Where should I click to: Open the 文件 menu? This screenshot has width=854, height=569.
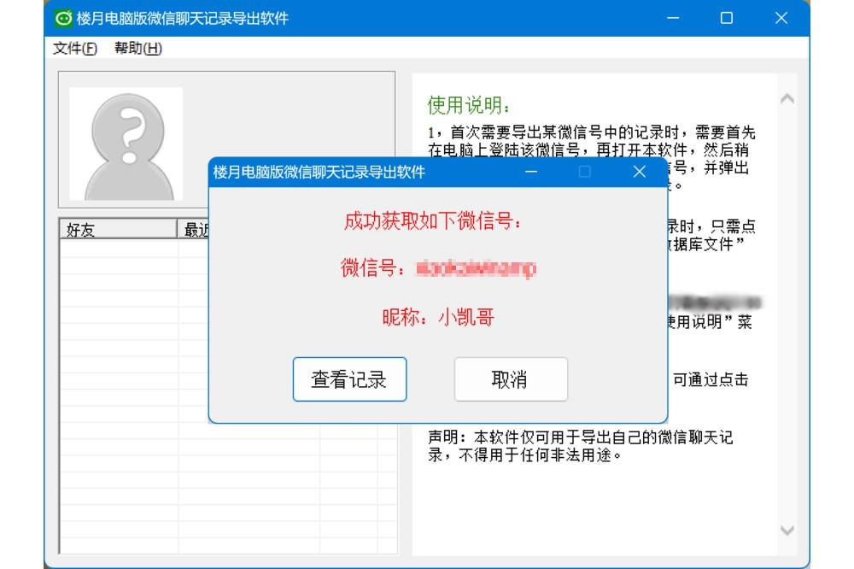click(x=75, y=49)
